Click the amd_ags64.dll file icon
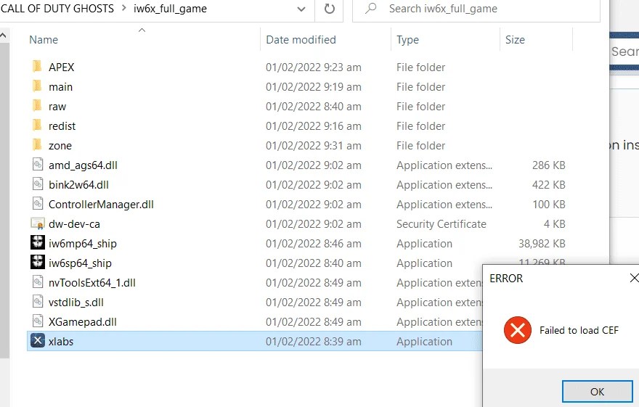The image size is (639, 407). (x=38, y=165)
